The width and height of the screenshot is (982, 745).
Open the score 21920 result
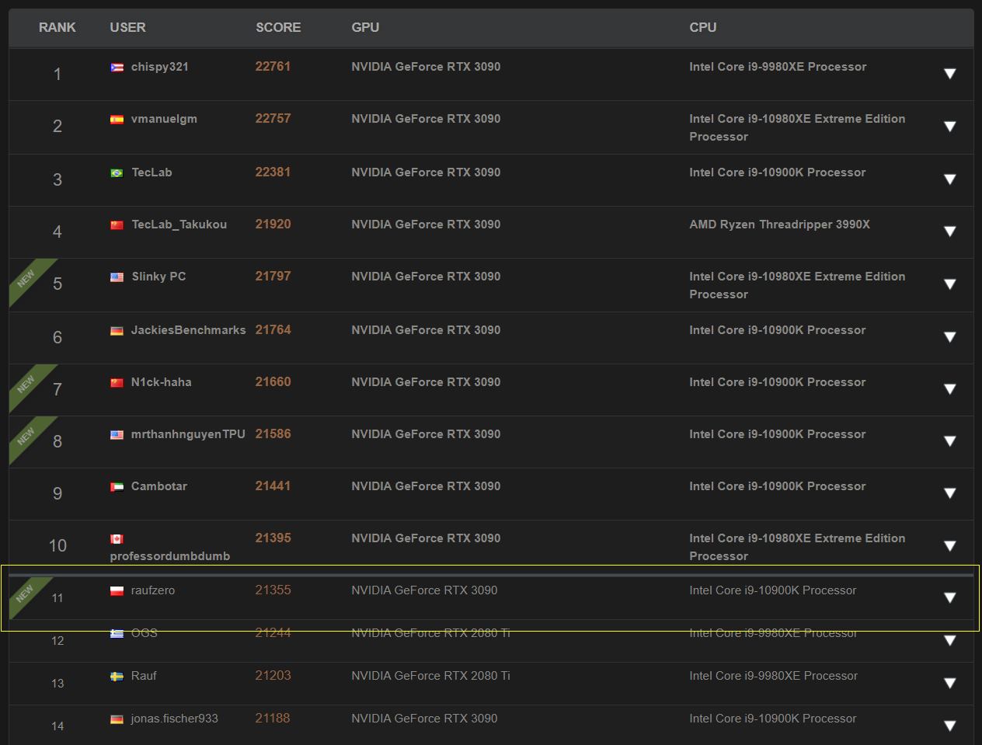[x=273, y=225]
